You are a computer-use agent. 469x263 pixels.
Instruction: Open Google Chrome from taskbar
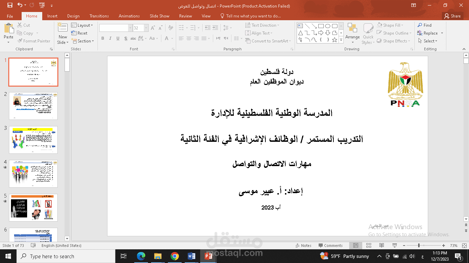click(x=174, y=256)
